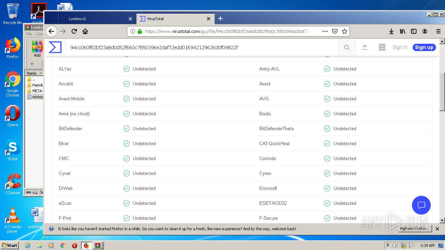
Task: Click the Windows Start button
Action: [10, 245]
